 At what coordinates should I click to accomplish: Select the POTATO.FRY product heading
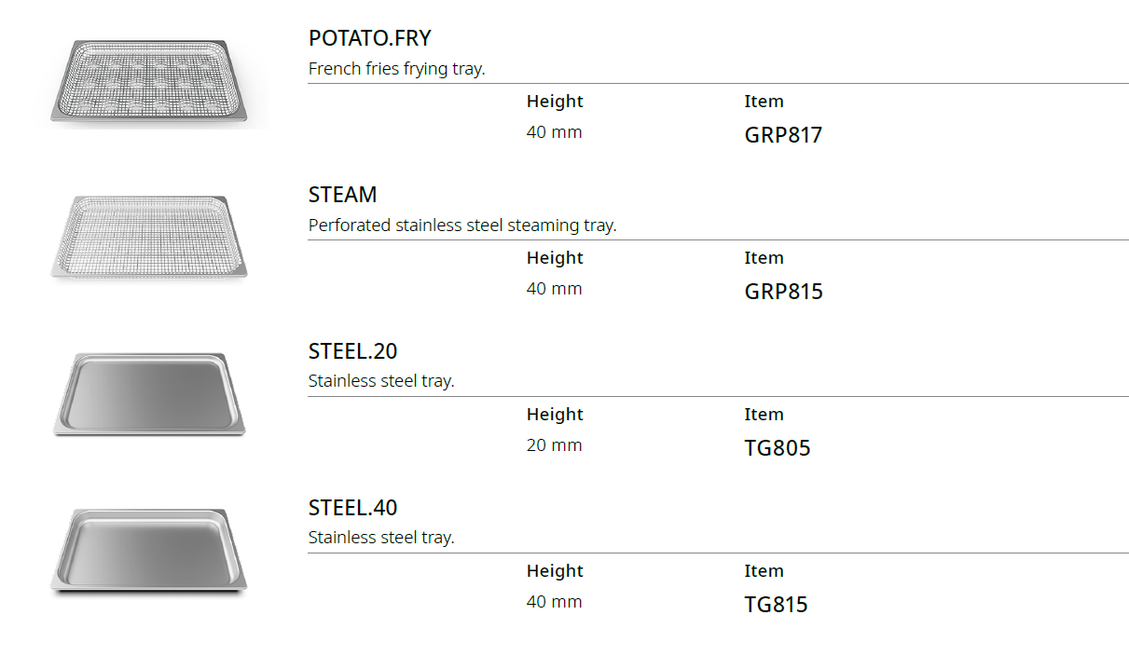point(370,39)
